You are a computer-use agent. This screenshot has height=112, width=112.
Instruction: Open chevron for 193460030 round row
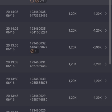pyautogui.click(x=106, y=81)
